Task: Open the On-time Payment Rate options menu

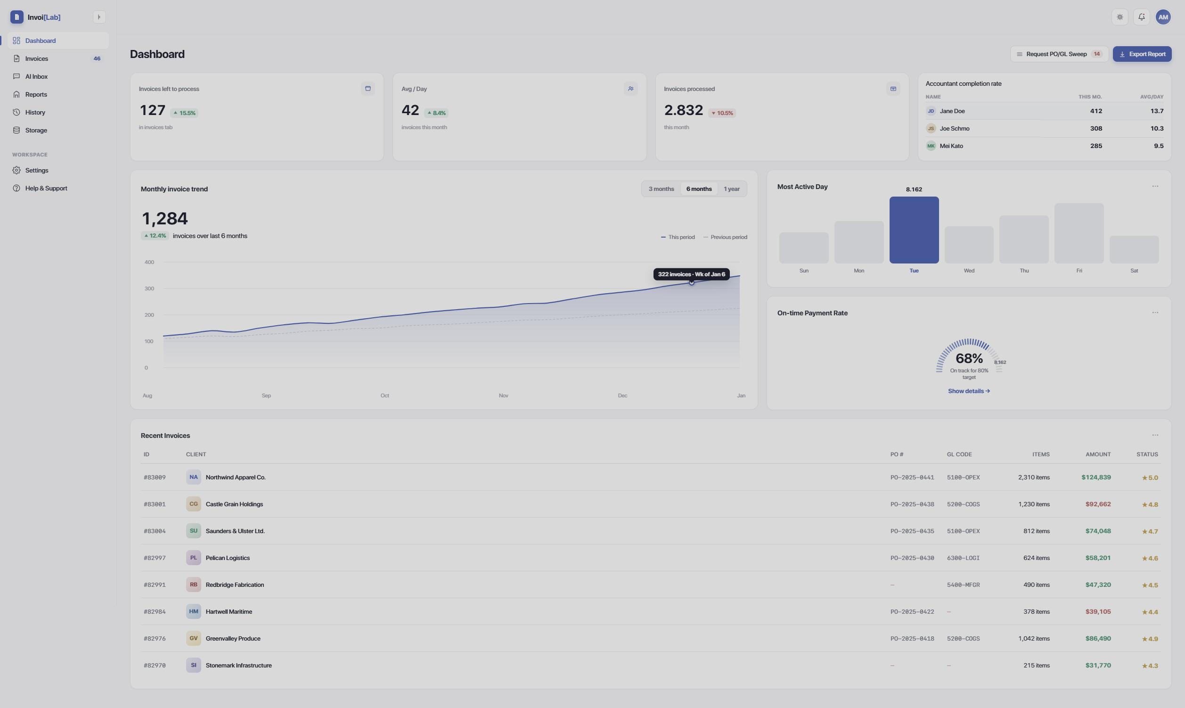Action: (1155, 313)
